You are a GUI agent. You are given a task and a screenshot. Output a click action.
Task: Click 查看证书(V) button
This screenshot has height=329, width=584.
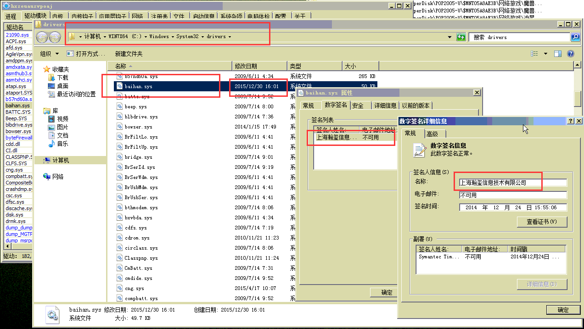click(x=542, y=222)
